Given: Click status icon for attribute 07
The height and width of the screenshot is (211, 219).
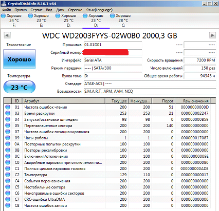Looking at the screenshot, I should (8, 132).
